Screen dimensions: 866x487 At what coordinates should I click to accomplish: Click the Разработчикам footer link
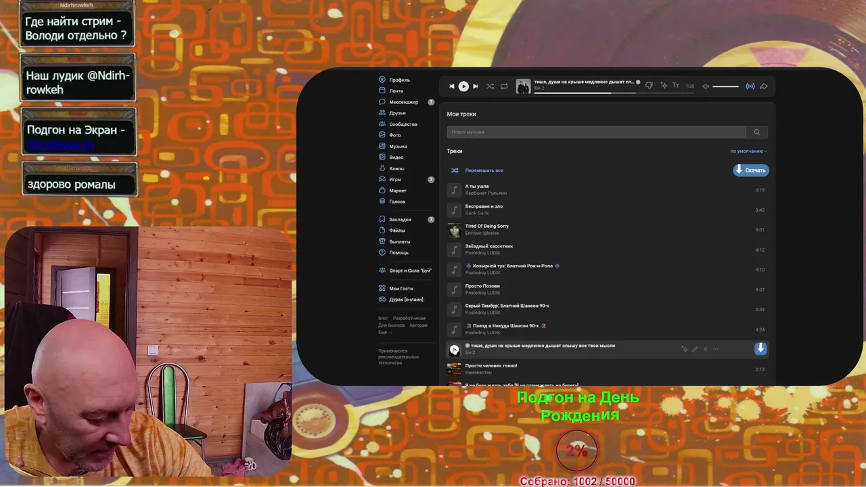[x=409, y=318]
